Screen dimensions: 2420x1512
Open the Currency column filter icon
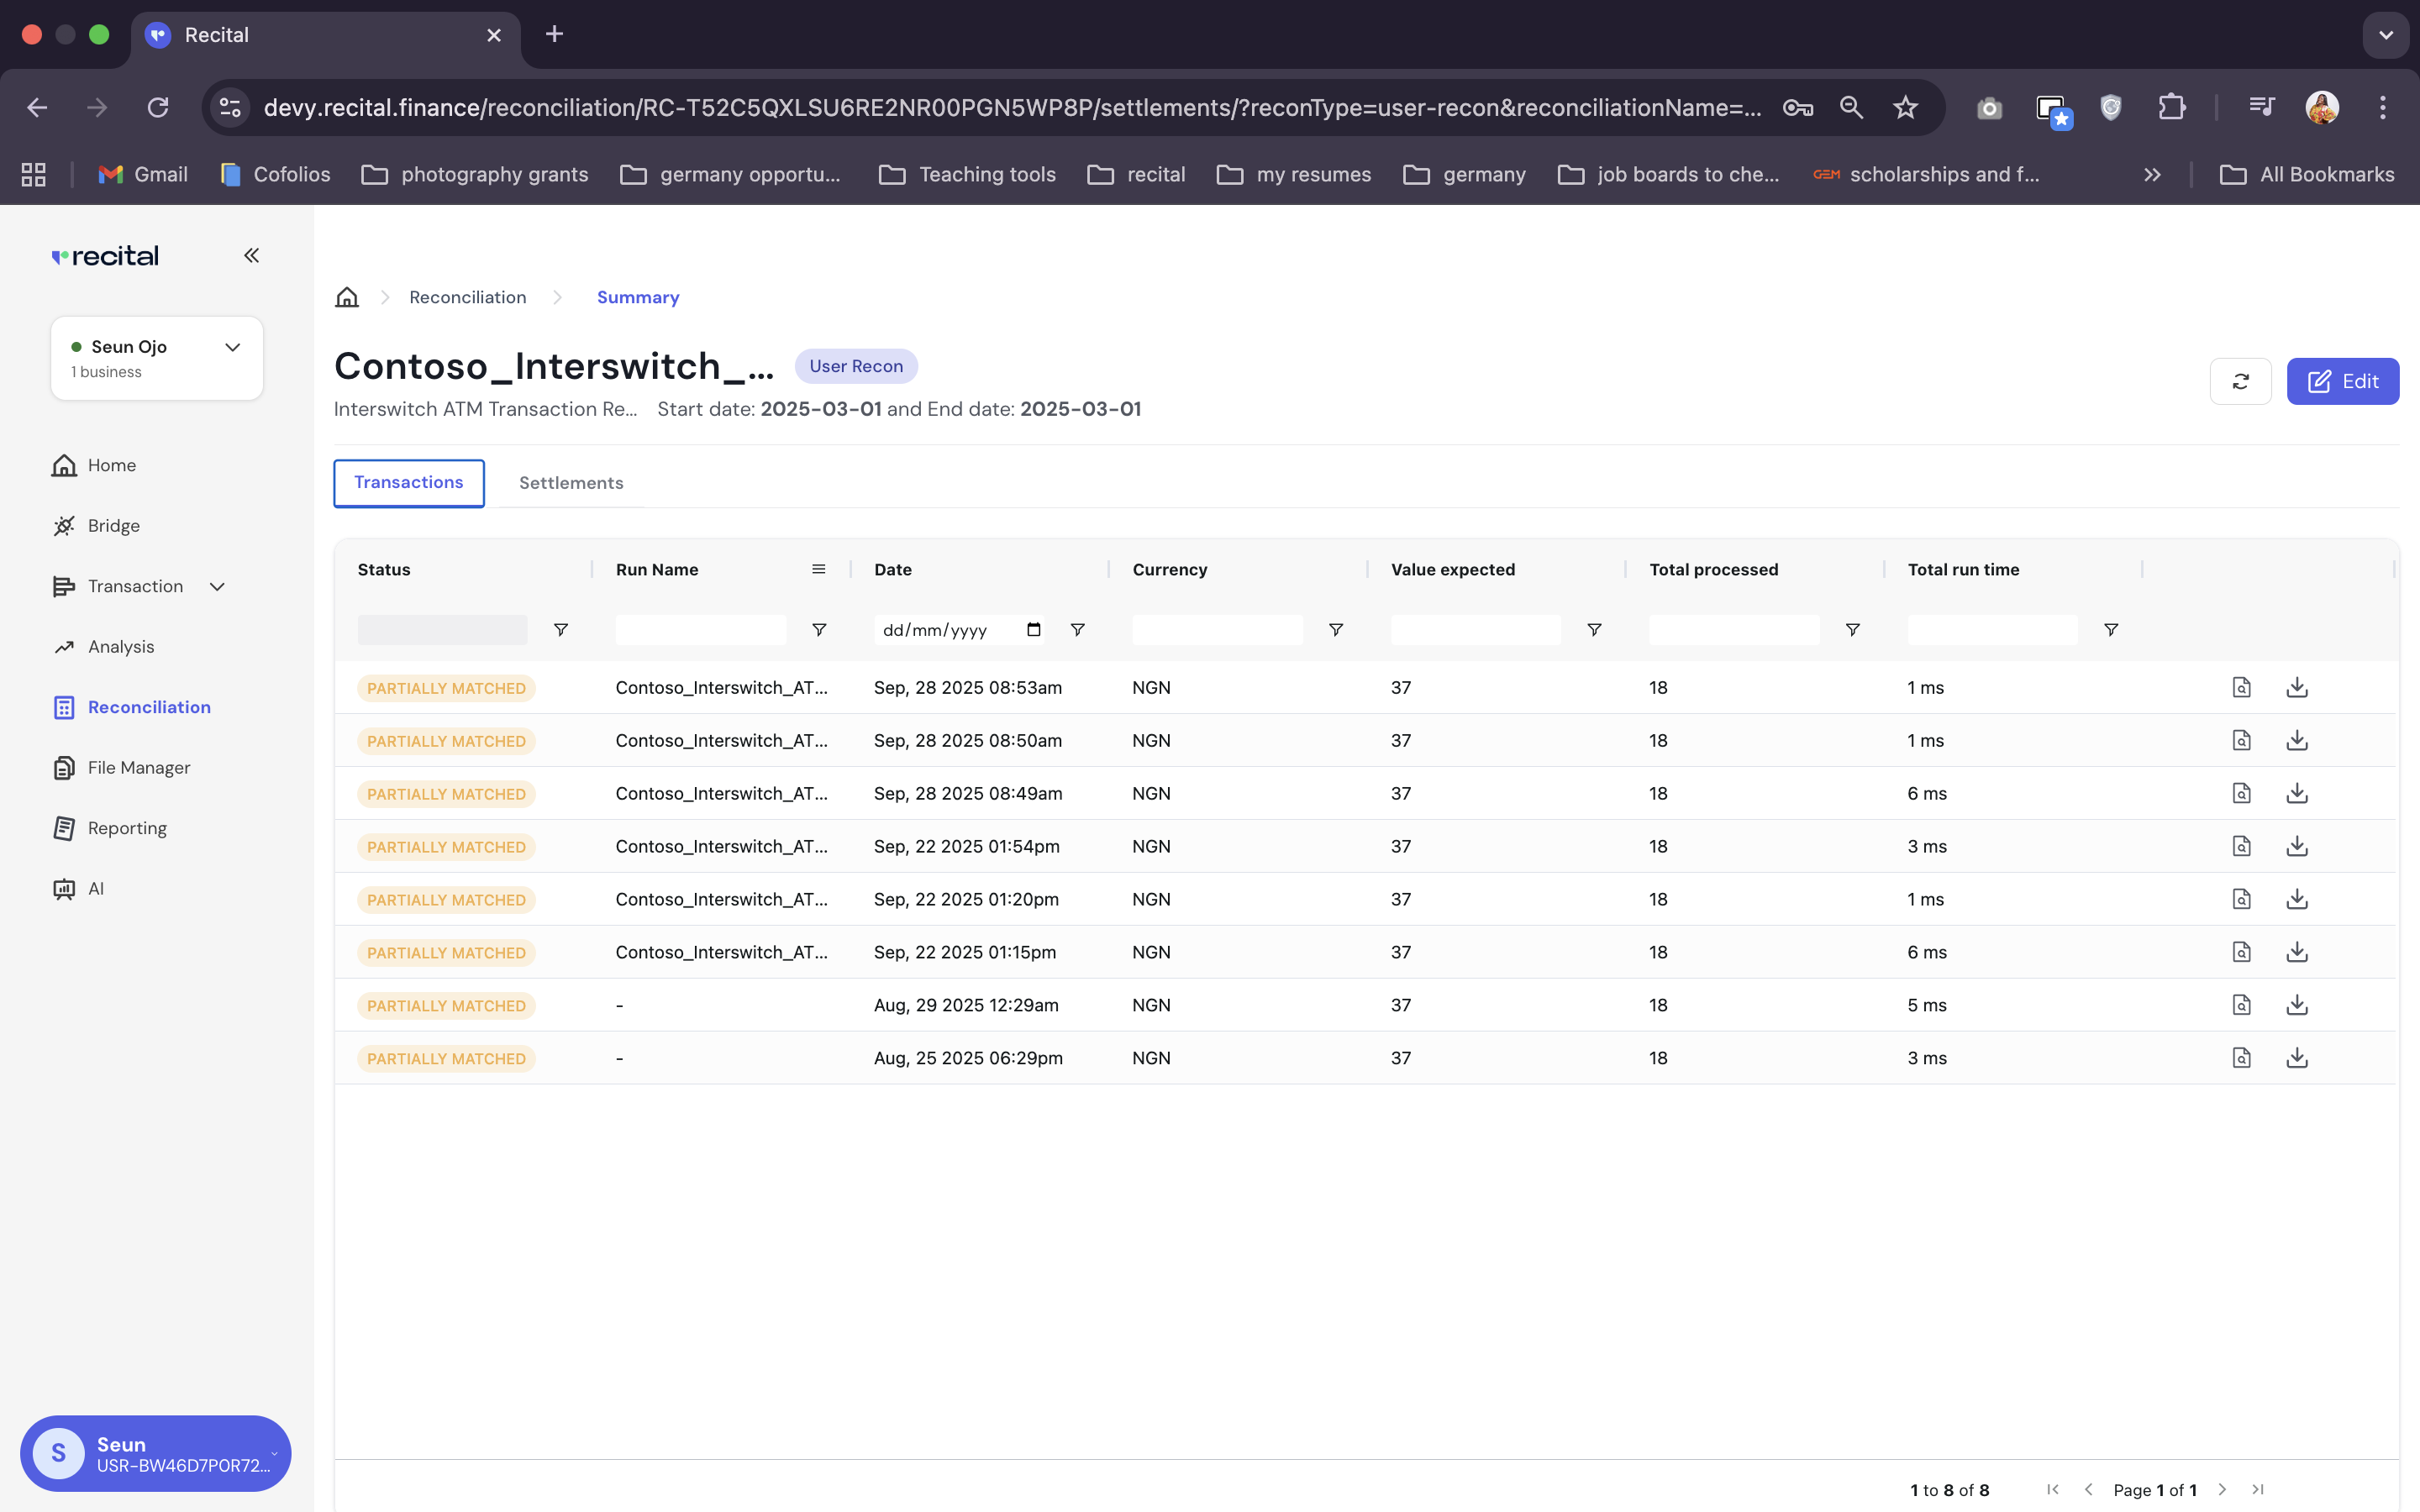tap(1335, 630)
